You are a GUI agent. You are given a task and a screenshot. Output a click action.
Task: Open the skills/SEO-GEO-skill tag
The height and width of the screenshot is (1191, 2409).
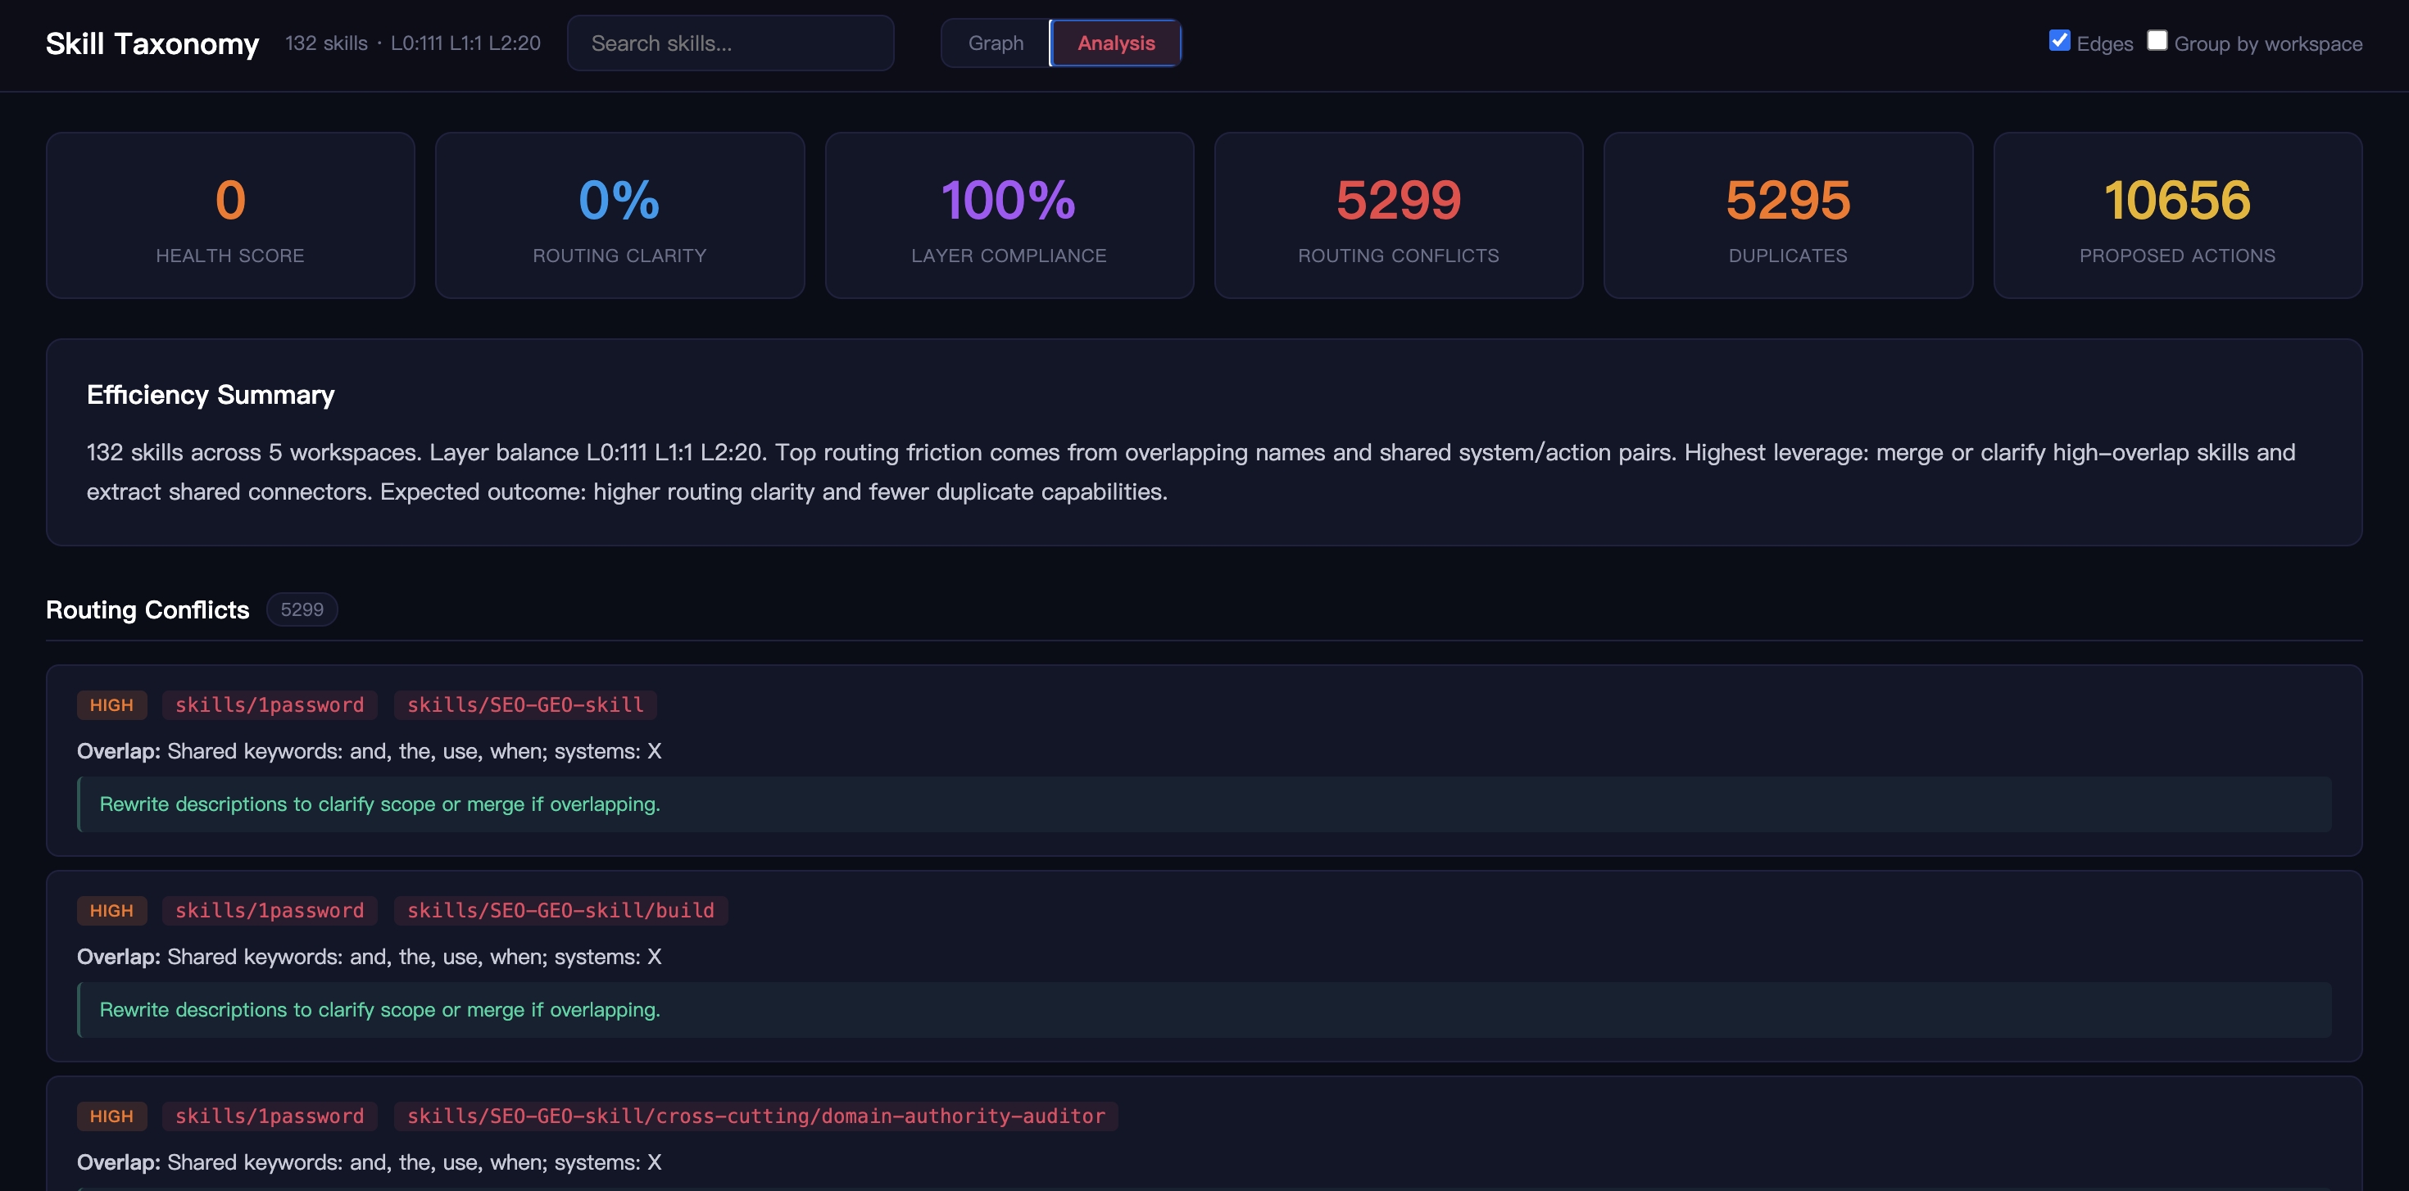pos(524,705)
